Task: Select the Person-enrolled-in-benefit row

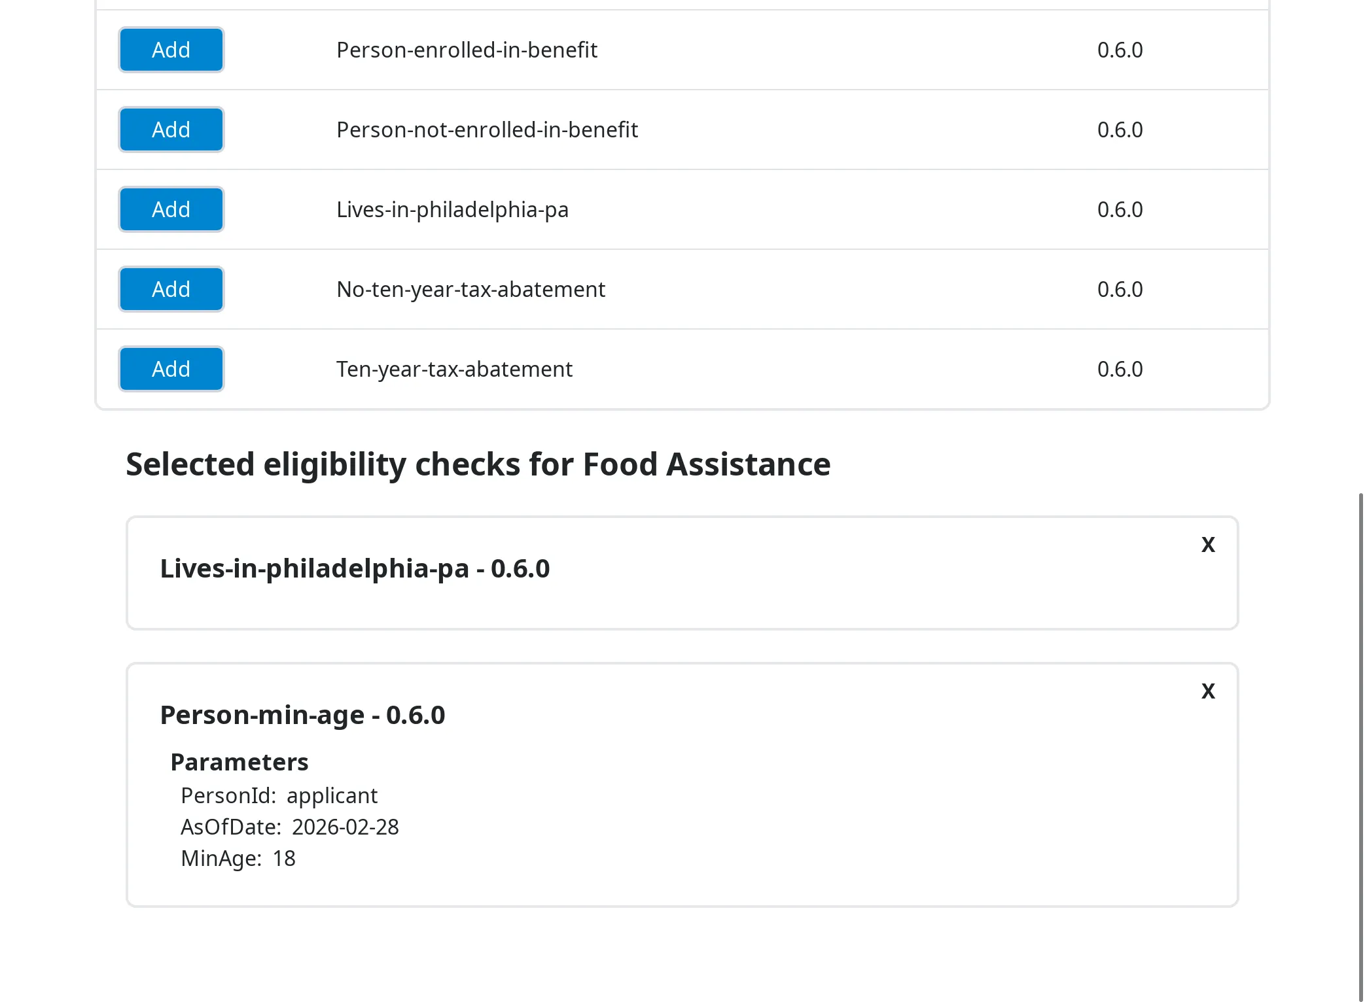Action: (x=467, y=50)
